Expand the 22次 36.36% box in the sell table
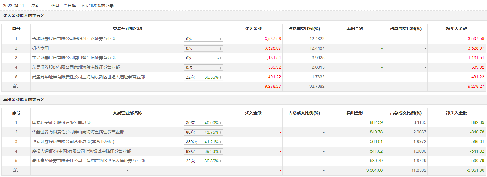Image resolution: width=487 pixels, height=177 pixels. [x=203, y=161]
